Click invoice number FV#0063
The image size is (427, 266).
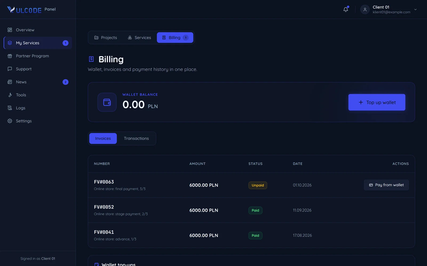click(x=104, y=182)
